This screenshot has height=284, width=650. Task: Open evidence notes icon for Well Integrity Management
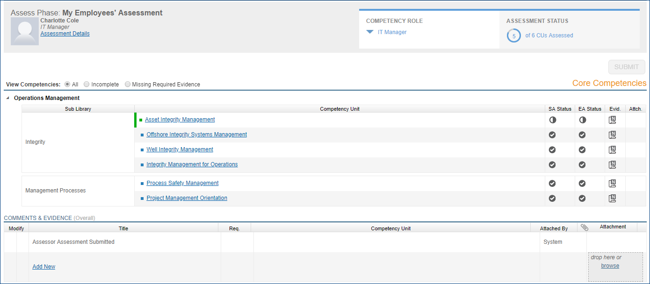612,150
